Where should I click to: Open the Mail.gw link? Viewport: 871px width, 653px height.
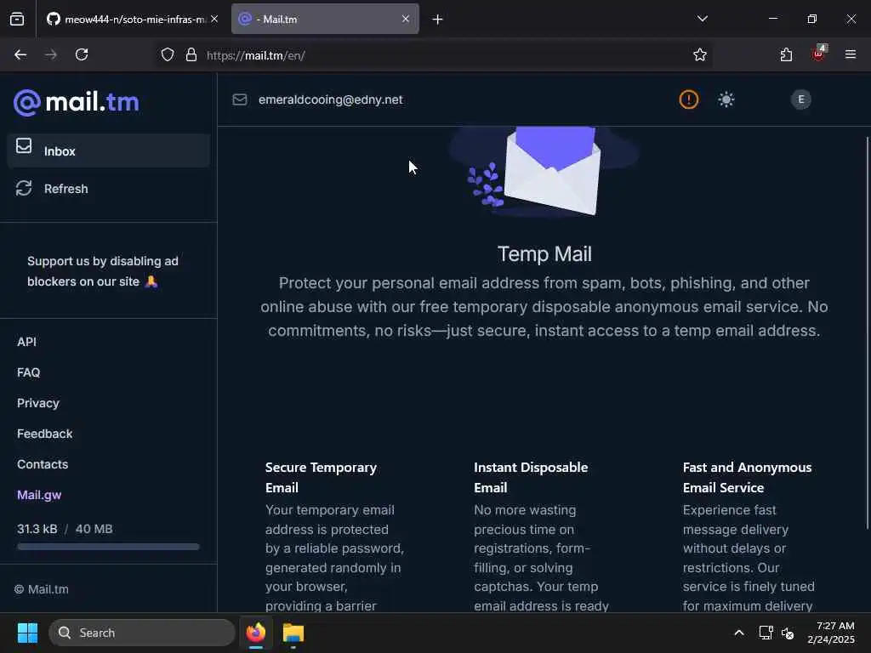(x=39, y=495)
